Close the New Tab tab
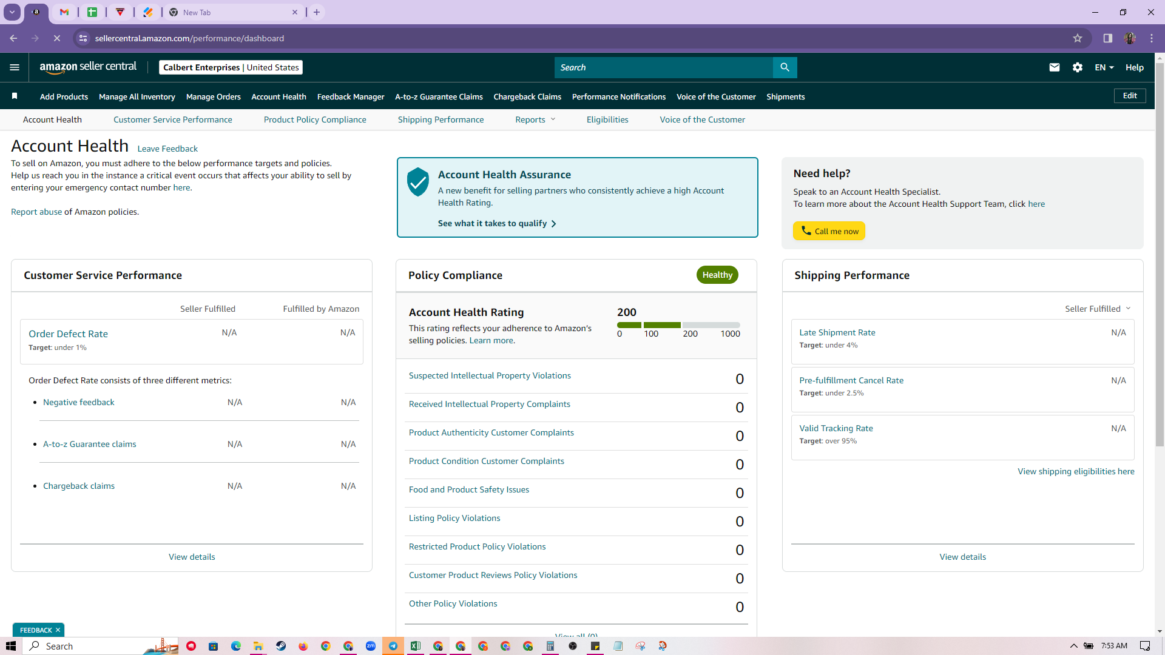 point(295,12)
